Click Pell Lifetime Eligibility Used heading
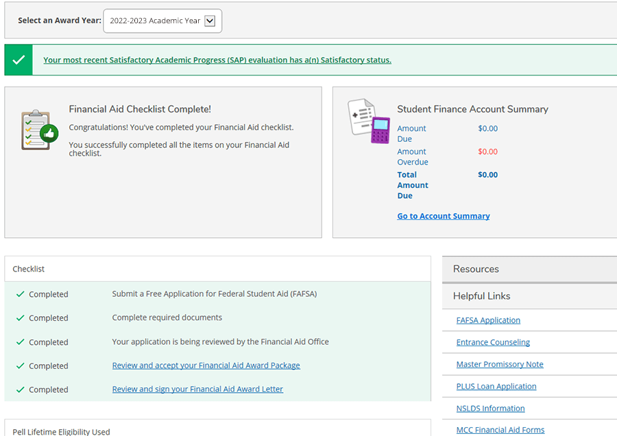Screen dimensions: 617x436 coord(61,432)
